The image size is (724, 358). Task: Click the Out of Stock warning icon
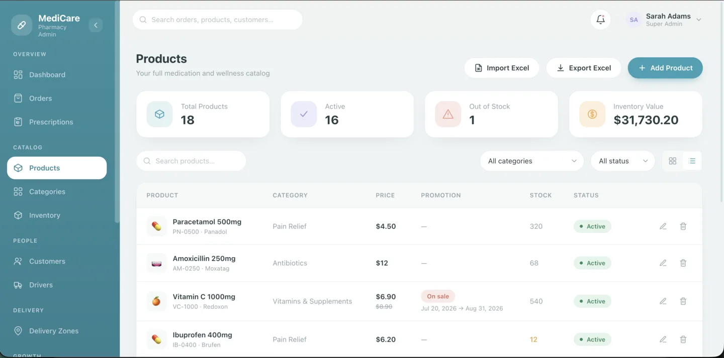(x=448, y=114)
